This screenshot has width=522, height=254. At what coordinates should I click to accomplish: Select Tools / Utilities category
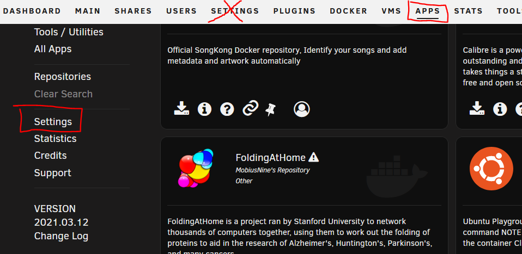pyautogui.click(x=69, y=32)
